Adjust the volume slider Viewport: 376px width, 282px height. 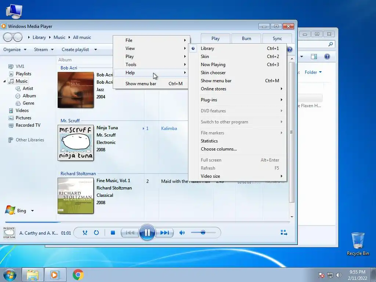(203, 232)
